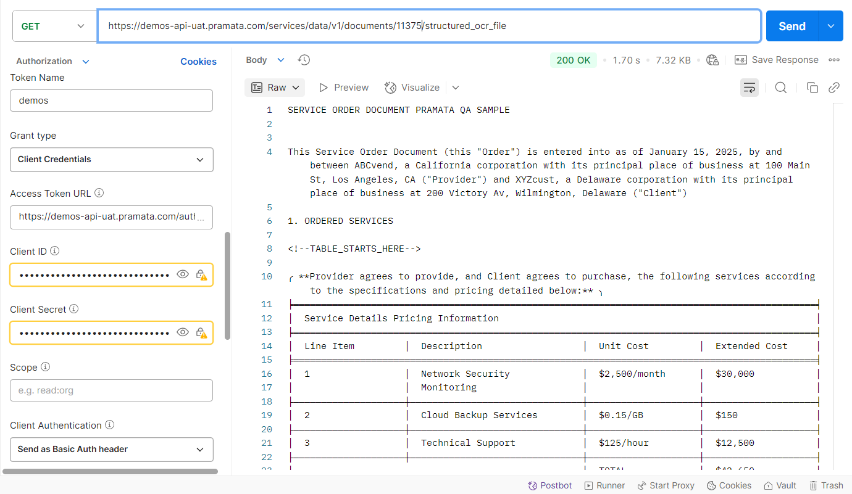Open the response more options ellipsis
Image resolution: width=852 pixels, height=494 pixels.
point(834,60)
